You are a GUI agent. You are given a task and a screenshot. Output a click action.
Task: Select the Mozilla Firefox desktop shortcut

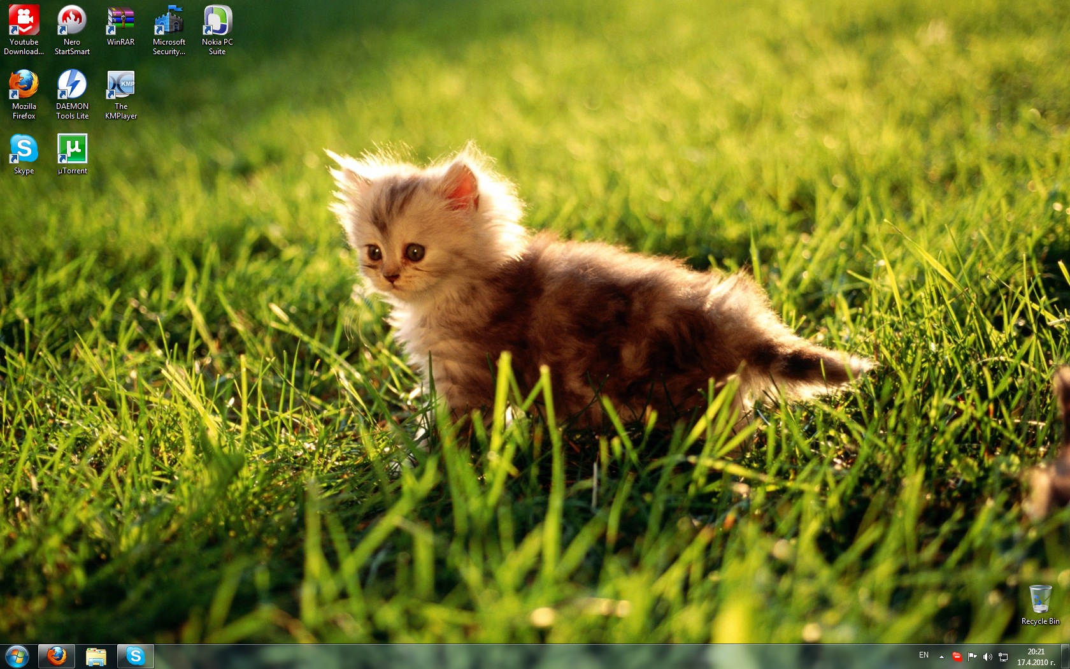24,94
